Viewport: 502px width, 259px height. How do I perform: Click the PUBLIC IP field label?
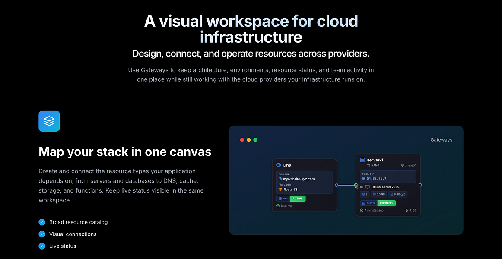tap(368, 174)
